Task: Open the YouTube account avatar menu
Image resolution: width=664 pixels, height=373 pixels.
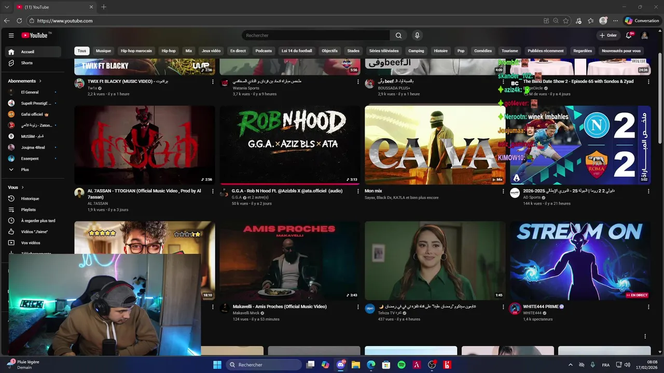Action: [x=645, y=35]
